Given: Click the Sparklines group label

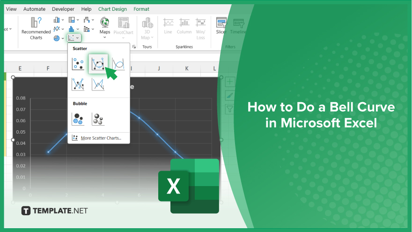Looking at the screenshot, I should tap(184, 47).
